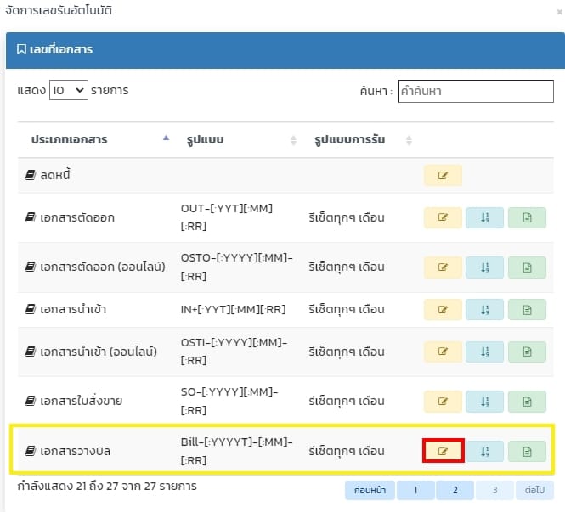Go to page 2 of pagination
565x512 pixels.
click(x=455, y=490)
